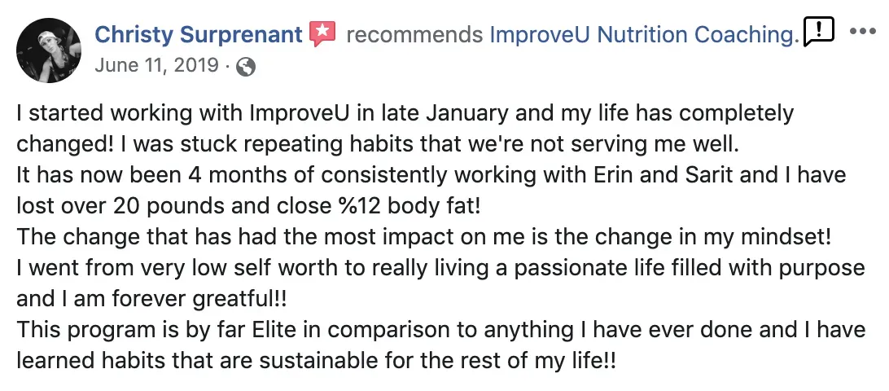Image resolution: width=889 pixels, height=391 pixels.
Task: Click the Christy Surprenant name link
Action: tap(199, 35)
